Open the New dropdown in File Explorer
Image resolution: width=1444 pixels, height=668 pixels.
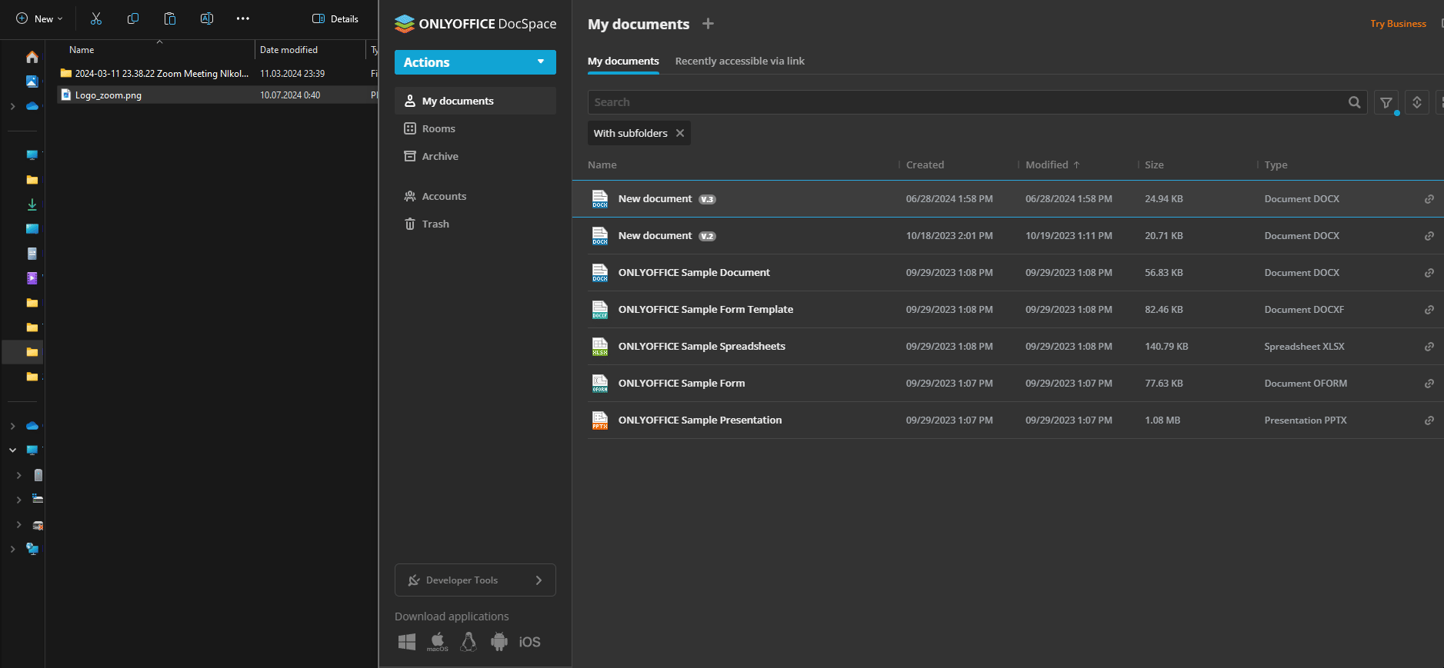click(x=40, y=18)
